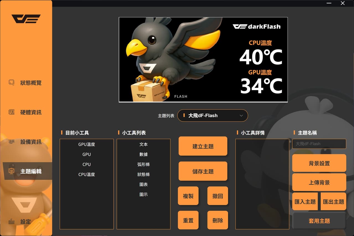The width and height of the screenshot is (354, 236).
Task: Click the 主題編輯 screen icon
Action: [x=11, y=171]
